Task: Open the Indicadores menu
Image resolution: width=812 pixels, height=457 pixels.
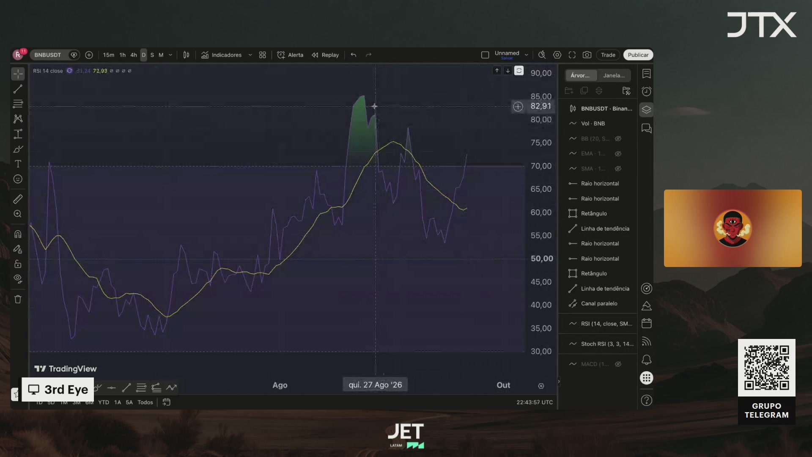Action: click(222, 55)
